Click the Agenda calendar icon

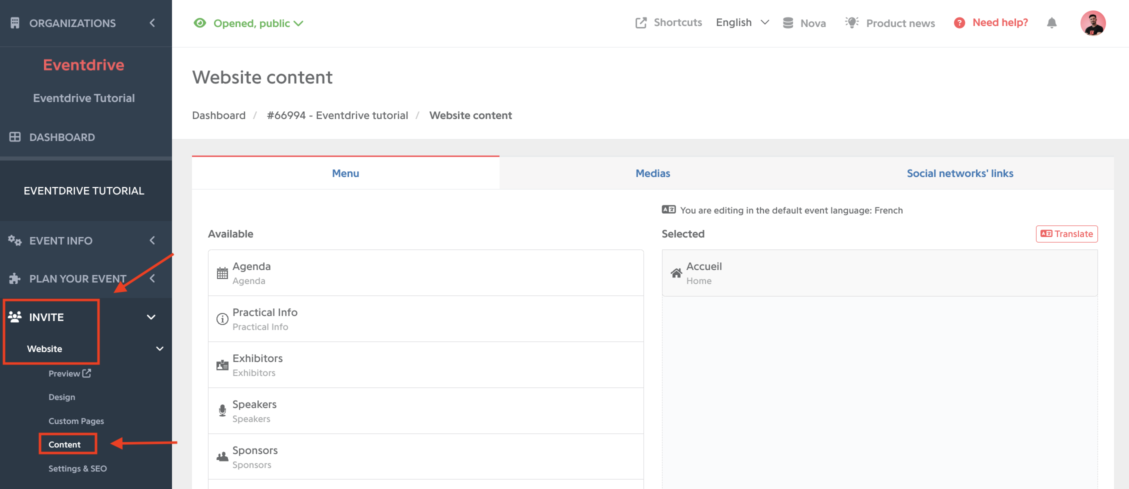(x=222, y=273)
